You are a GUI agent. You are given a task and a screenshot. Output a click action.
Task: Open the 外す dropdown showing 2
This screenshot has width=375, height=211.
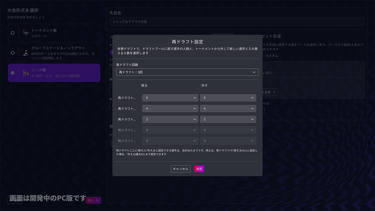[x=228, y=119]
